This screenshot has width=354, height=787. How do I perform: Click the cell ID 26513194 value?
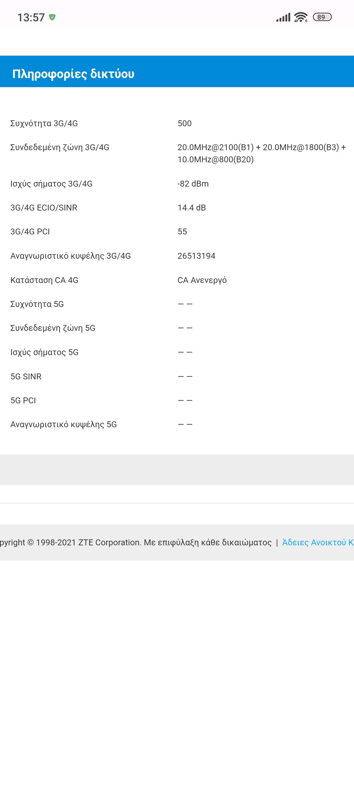[196, 256]
